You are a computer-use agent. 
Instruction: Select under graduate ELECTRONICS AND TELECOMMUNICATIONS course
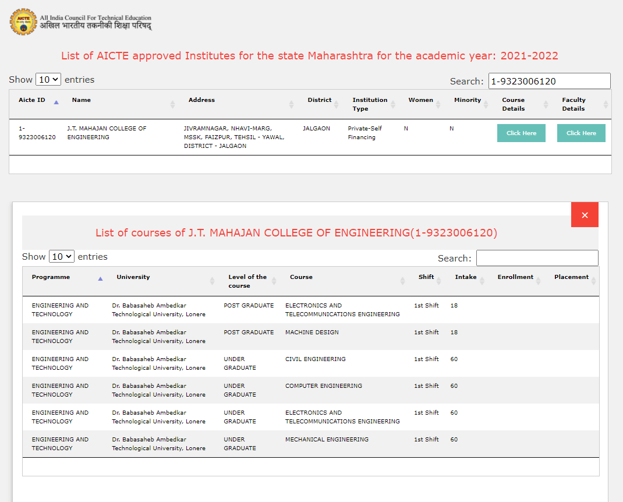click(x=342, y=417)
